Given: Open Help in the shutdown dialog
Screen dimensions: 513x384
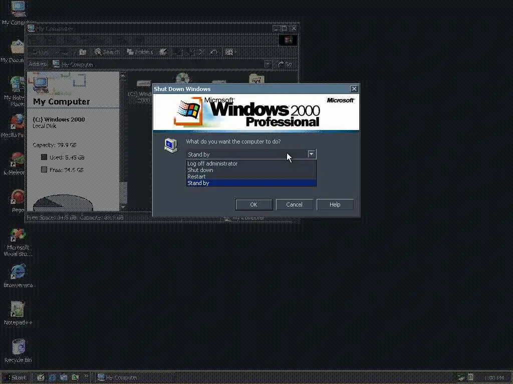Looking at the screenshot, I should click(x=335, y=204).
